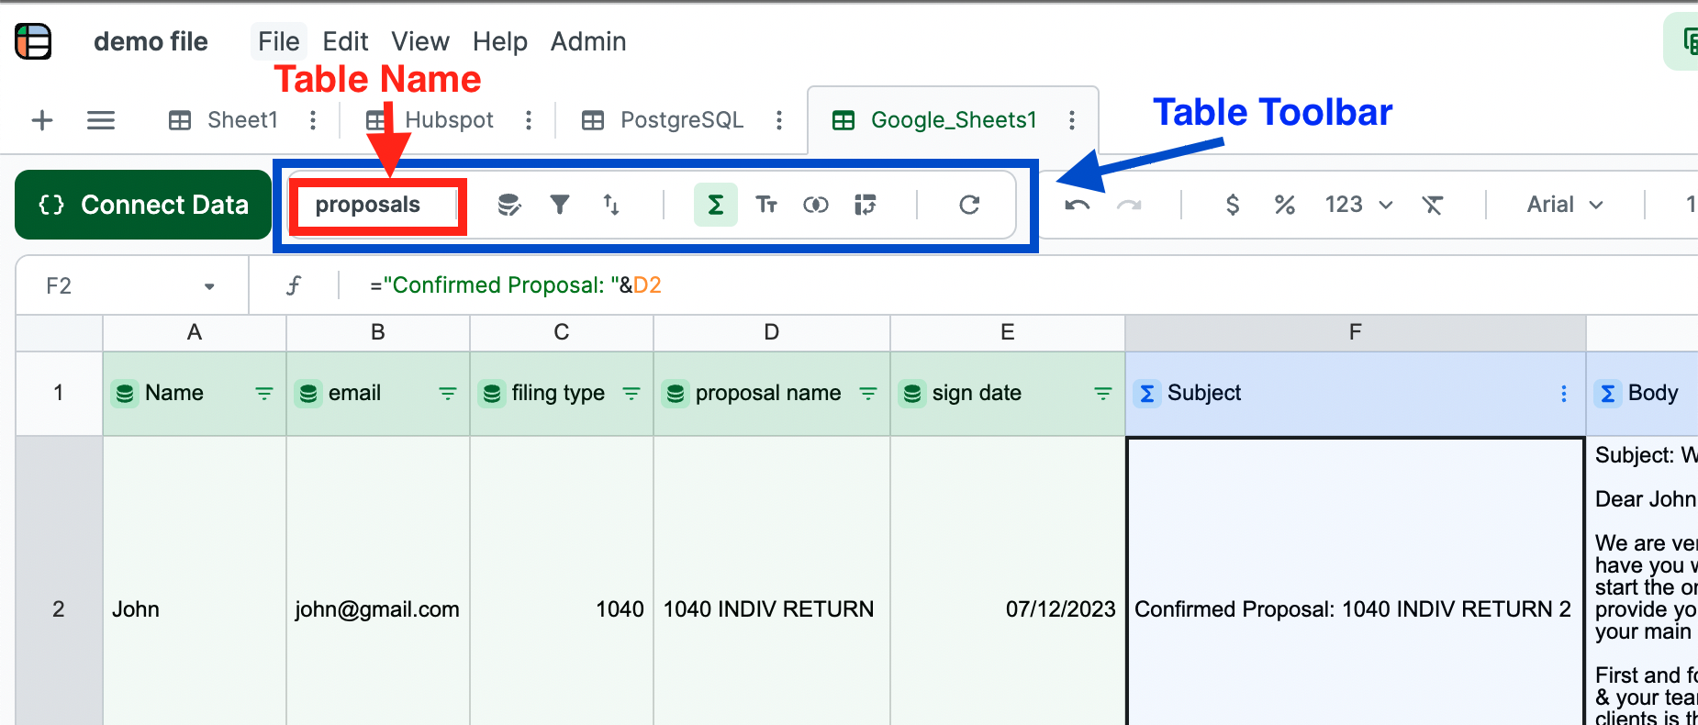The height and width of the screenshot is (725, 1698).
Task: Open the File menu
Action: pyautogui.click(x=278, y=41)
